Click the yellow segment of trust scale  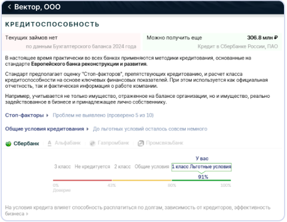tap(142, 180)
